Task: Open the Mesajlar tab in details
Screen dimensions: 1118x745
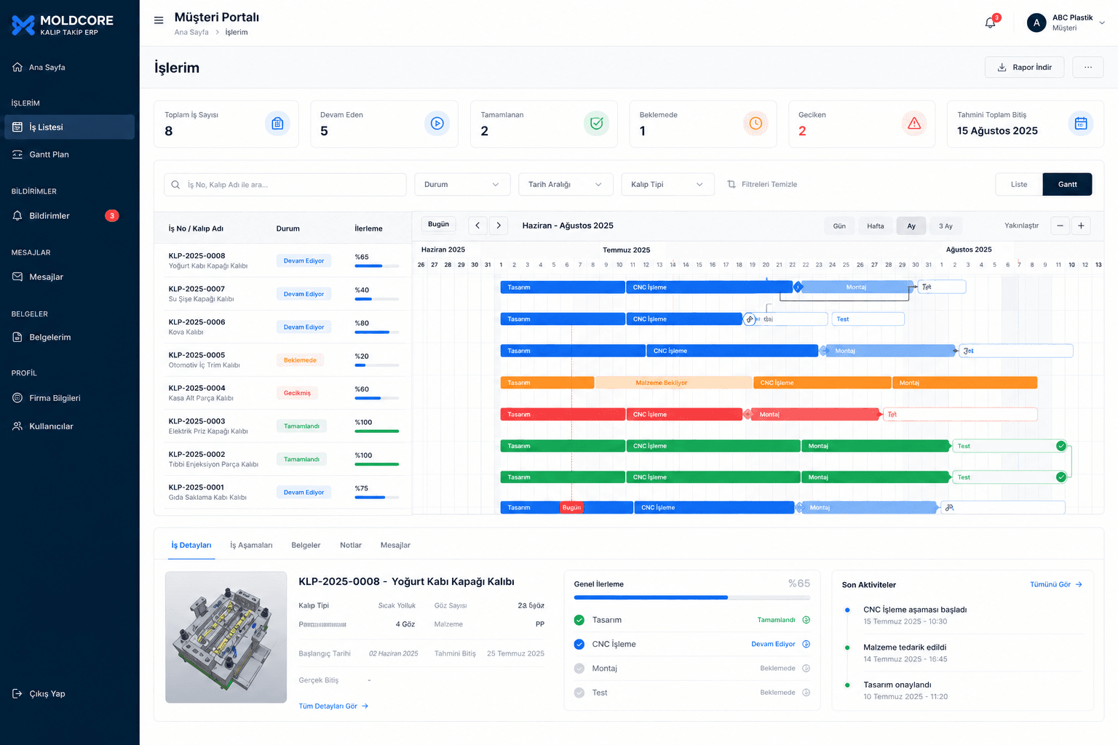Action: click(395, 545)
